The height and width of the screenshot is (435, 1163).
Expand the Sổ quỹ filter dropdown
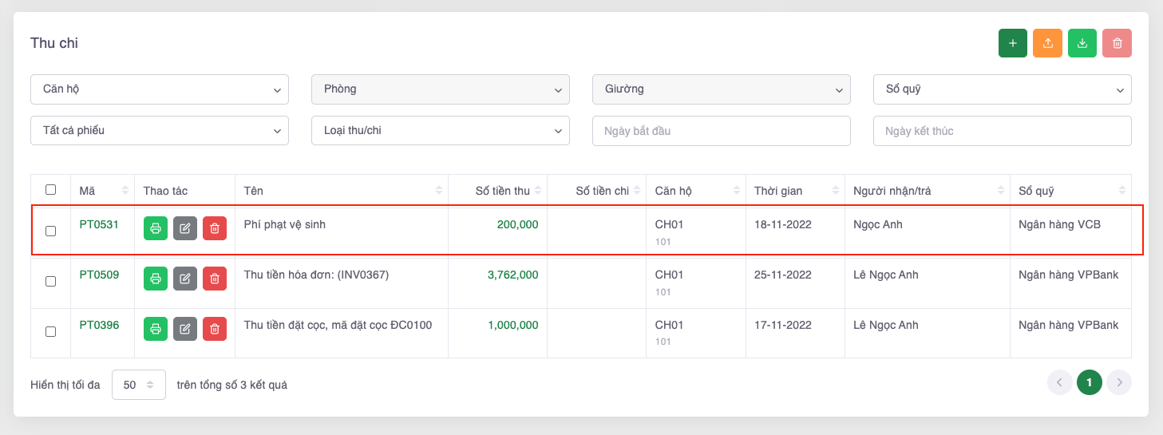point(1002,89)
